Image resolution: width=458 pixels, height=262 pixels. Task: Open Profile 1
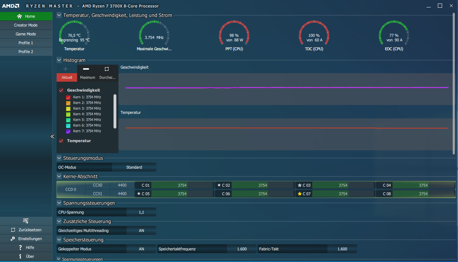26,43
